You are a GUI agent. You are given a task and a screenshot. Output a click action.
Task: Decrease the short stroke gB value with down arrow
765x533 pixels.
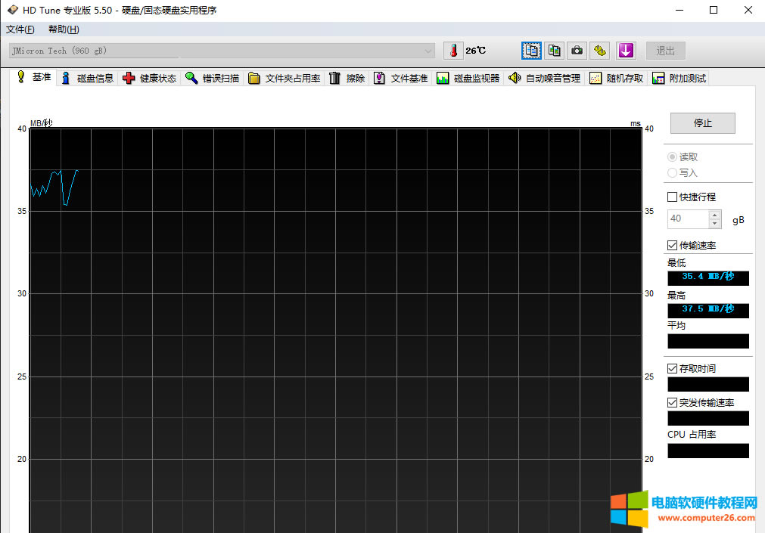(715, 224)
